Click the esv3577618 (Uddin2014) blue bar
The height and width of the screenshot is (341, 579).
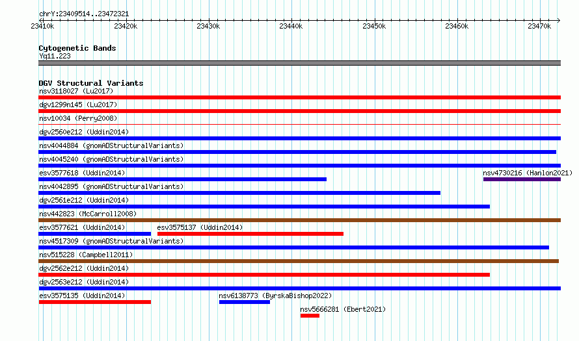pos(182,179)
